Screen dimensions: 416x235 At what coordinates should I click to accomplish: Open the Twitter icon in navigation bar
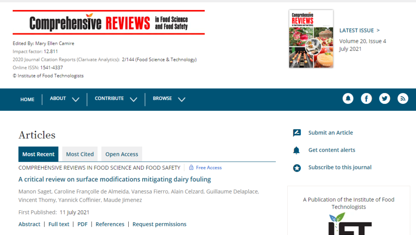[384, 99]
